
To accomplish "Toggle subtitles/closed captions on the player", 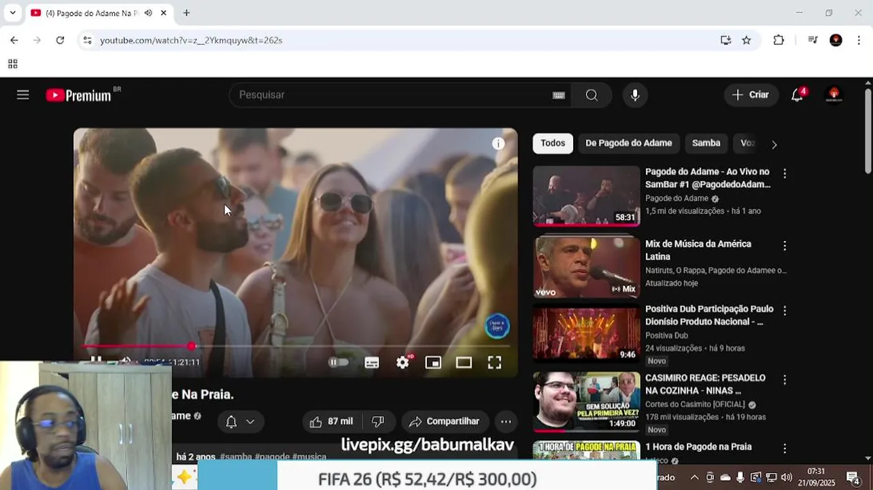I will [372, 363].
